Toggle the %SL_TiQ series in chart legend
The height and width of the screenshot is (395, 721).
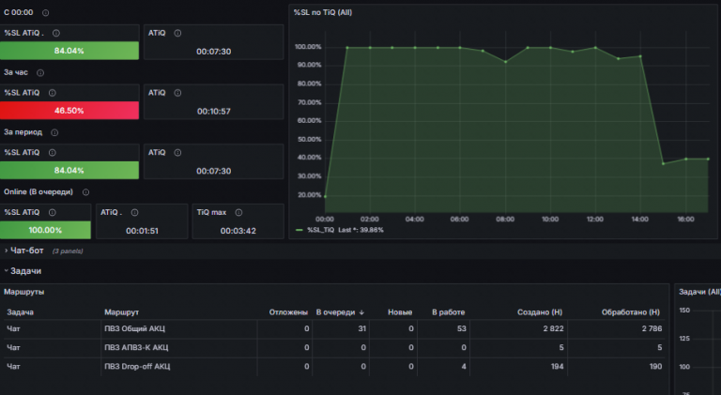(321, 230)
